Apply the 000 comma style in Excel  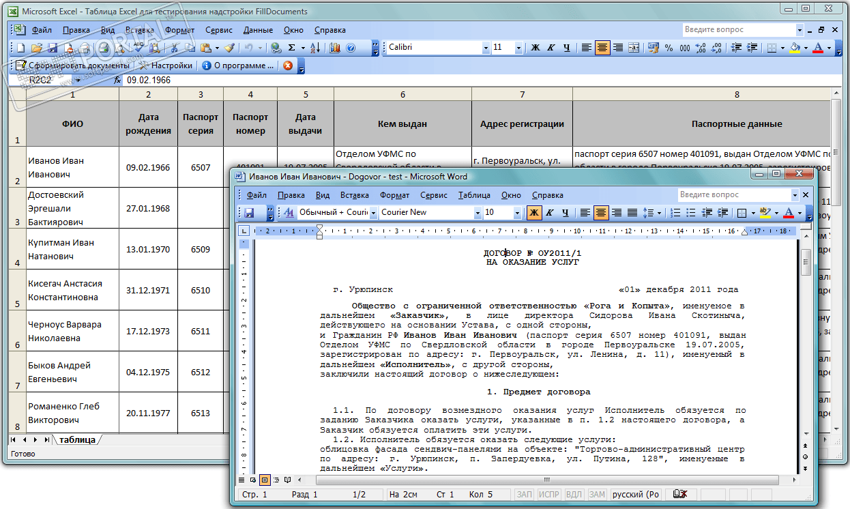point(685,48)
